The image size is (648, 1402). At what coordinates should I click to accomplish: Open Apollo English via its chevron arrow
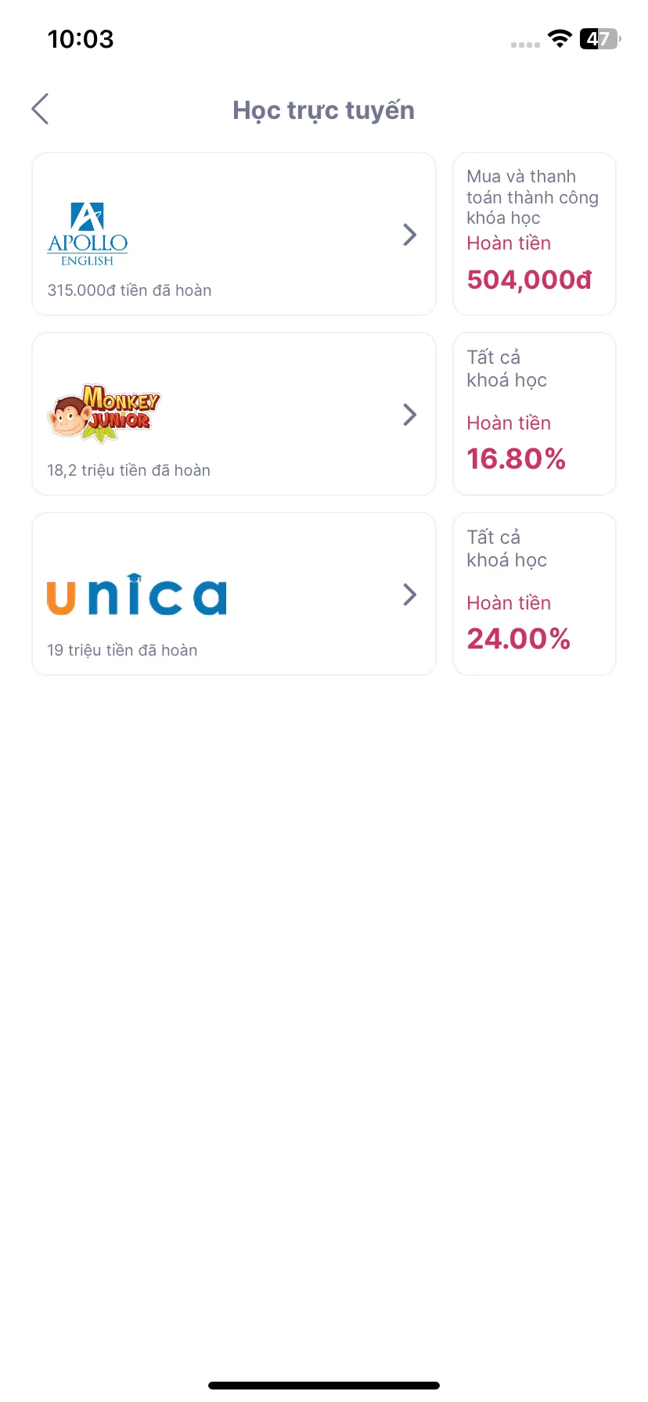(409, 235)
